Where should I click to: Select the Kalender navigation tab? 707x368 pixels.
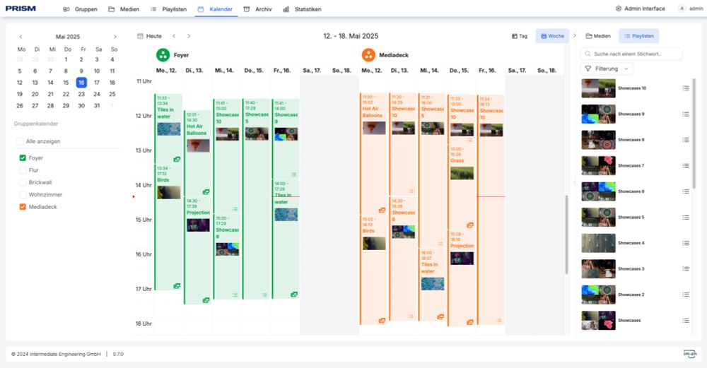(x=216, y=9)
